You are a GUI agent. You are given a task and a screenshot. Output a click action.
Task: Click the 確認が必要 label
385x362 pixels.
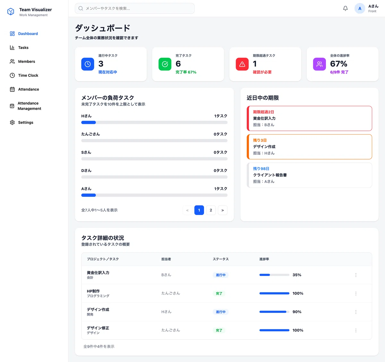(x=262, y=72)
